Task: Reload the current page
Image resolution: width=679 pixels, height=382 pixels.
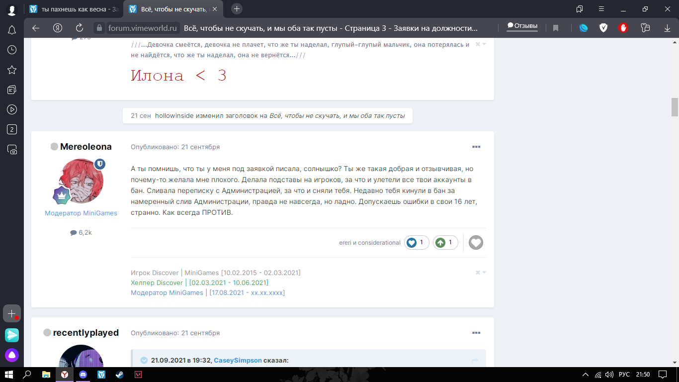Action: [x=79, y=28]
